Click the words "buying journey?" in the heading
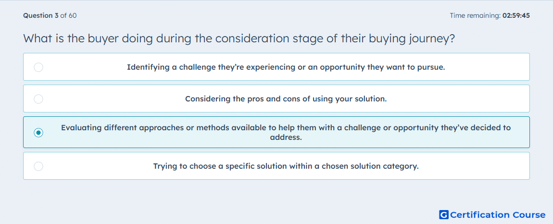 [412, 38]
